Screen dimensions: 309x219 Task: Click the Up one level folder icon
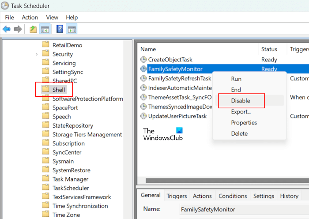click(x=33, y=29)
